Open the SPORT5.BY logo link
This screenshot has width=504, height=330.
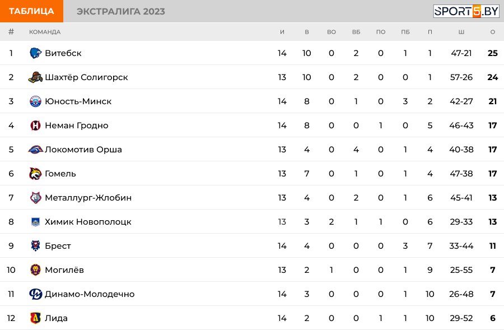click(x=466, y=11)
